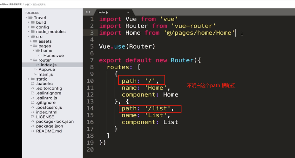
Task: Click the static folder icon
Action: (33, 79)
